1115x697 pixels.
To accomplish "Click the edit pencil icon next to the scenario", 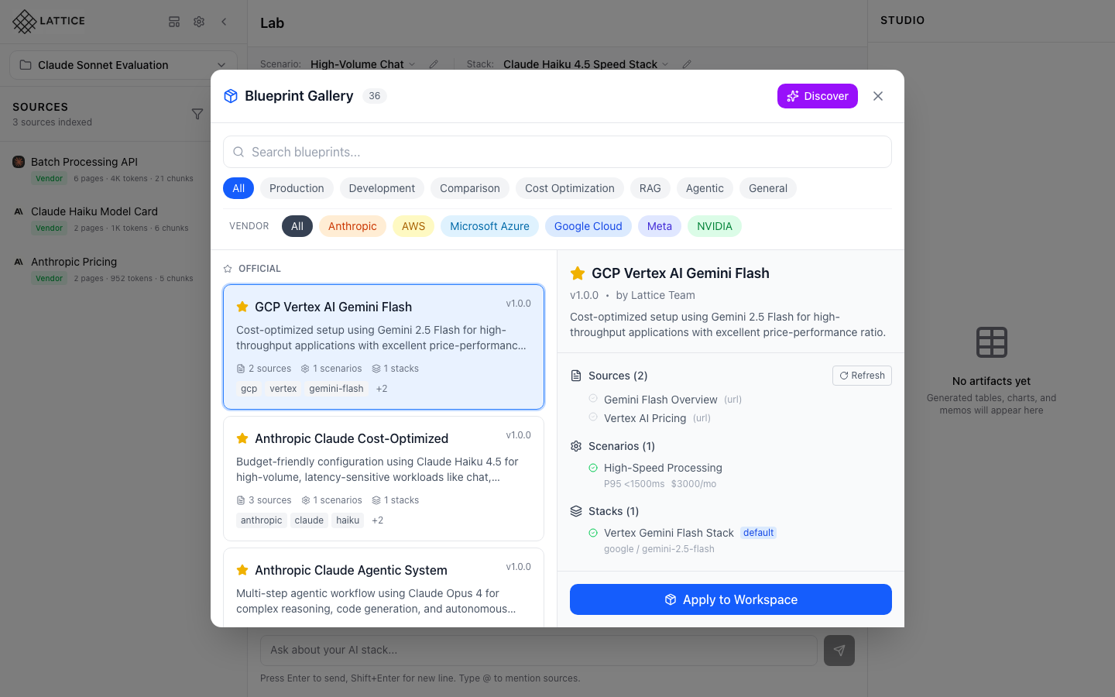I will pos(434,64).
